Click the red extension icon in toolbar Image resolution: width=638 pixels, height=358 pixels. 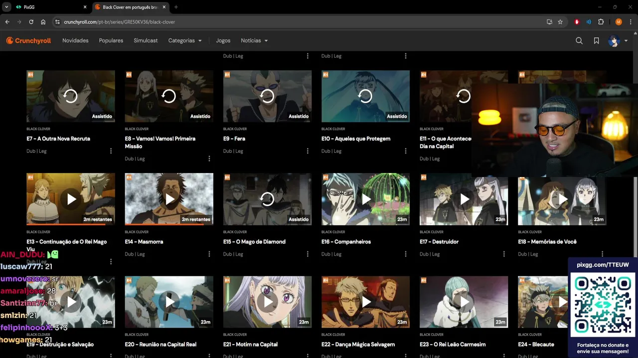click(x=577, y=22)
